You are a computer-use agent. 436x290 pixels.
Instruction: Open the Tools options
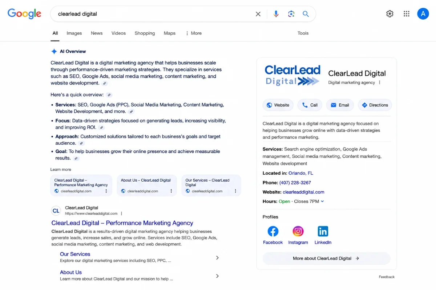(x=303, y=33)
